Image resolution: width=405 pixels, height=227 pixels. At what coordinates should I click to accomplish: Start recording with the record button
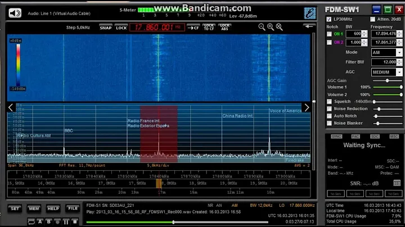[x=57, y=221]
